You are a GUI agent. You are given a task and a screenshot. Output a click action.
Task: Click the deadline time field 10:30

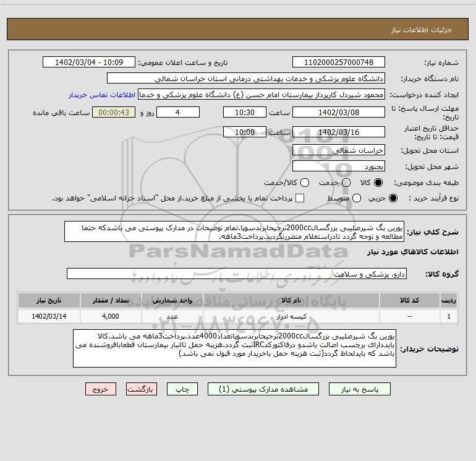[245, 112]
